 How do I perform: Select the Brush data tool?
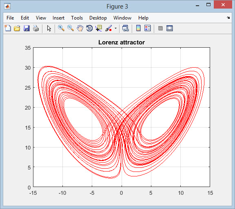click(109, 28)
